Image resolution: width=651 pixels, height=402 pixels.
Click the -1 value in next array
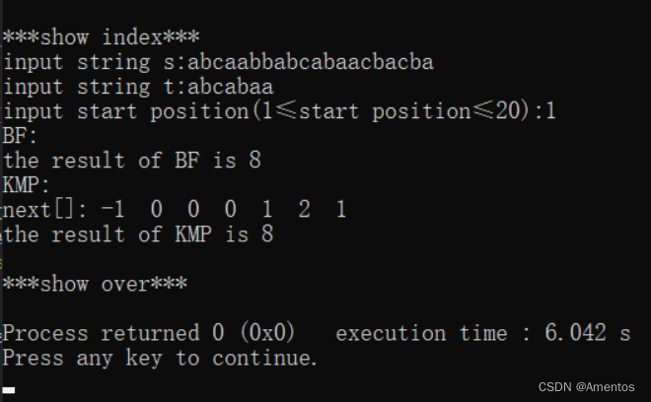pyautogui.click(x=112, y=210)
